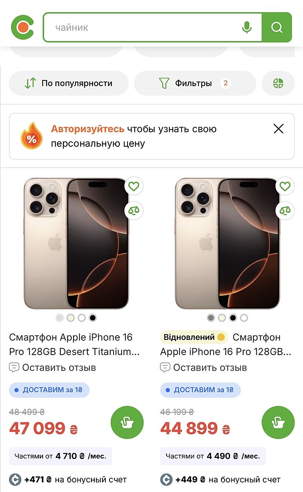303x492 pixels.
Task: Add 44 899 ₴ iPhone to cart
Action: click(x=278, y=422)
